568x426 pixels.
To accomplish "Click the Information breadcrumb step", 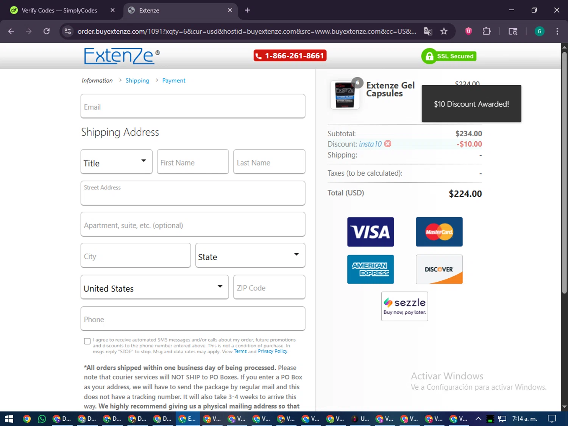I will [x=97, y=80].
